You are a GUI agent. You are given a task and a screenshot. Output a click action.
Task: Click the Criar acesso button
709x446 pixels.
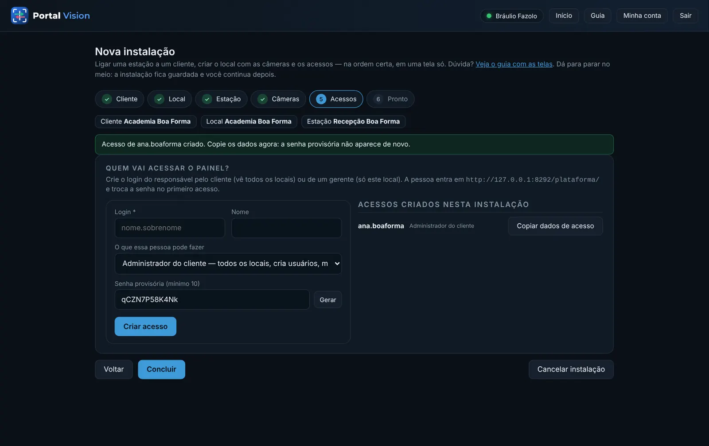(145, 326)
